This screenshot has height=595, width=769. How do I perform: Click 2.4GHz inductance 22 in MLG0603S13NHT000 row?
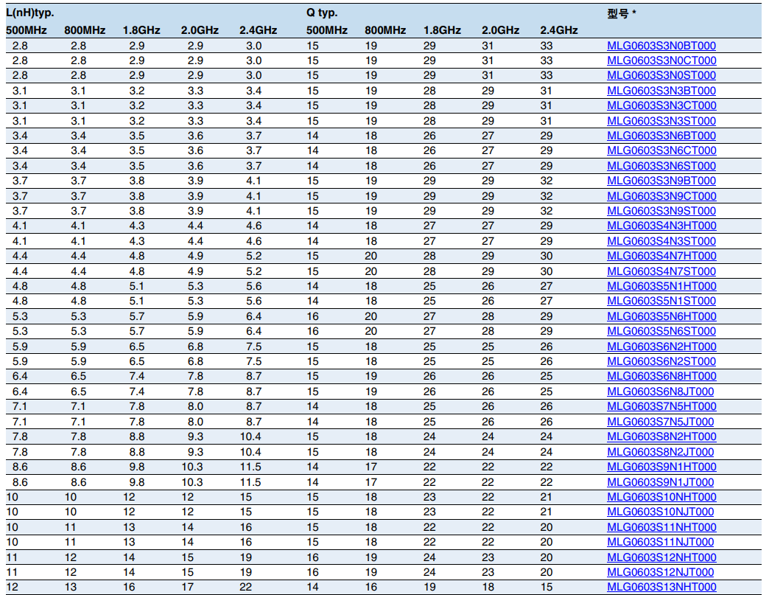246,587
